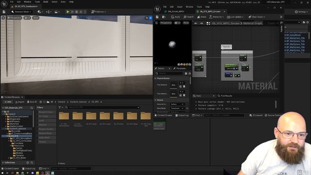Click the Lit view mode in main viewport
Screen dimensions: 311x175
[x=27, y=18]
